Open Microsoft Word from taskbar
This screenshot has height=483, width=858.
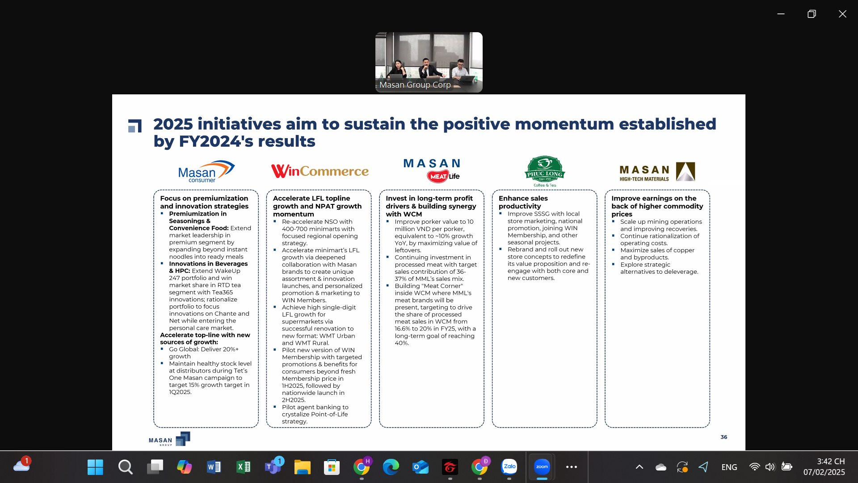point(214,467)
